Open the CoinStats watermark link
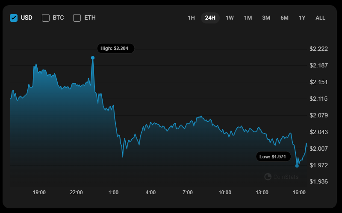The width and height of the screenshot is (342, 213). 286,177
